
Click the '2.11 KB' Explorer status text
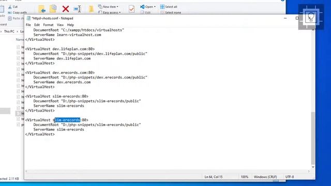(14, 179)
